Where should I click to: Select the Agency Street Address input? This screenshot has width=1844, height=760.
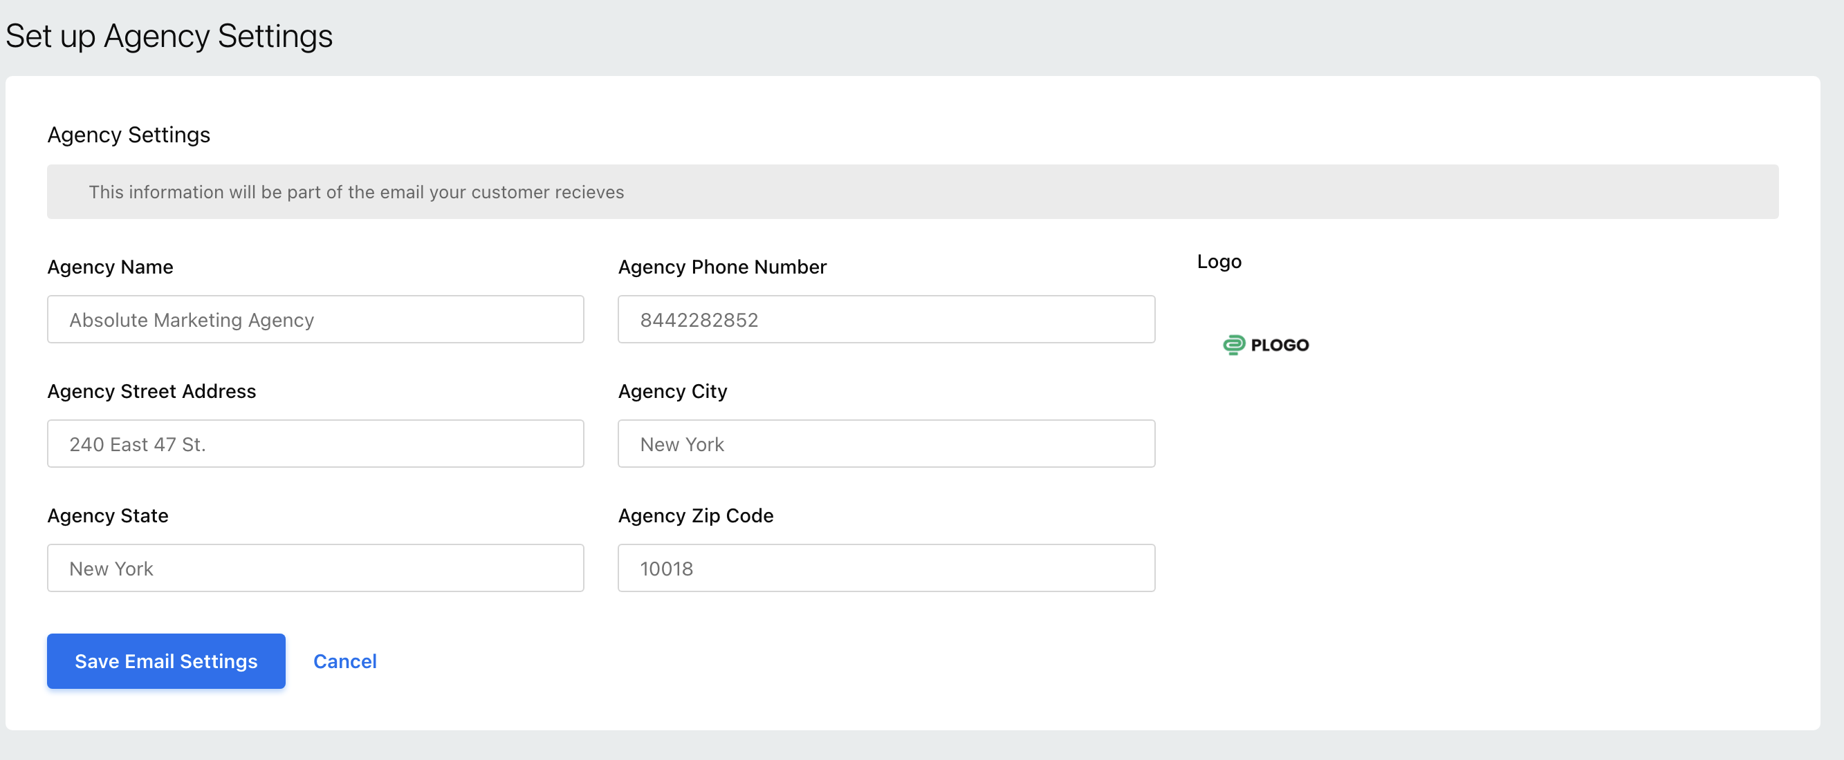[315, 444]
